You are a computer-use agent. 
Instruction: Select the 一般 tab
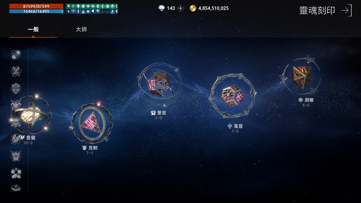point(33,29)
